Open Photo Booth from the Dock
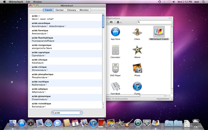208x130 pixels. 102,123
